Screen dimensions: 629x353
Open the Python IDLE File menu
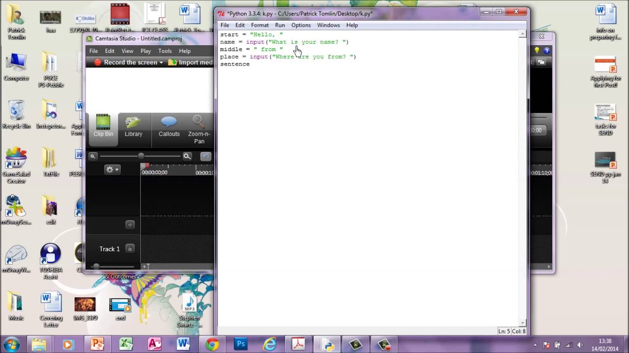(x=225, y=25)
